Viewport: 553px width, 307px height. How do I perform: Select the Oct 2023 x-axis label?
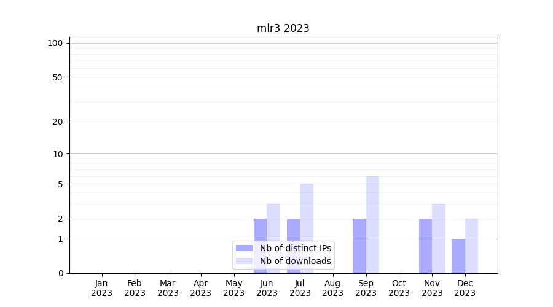(399, 288)
